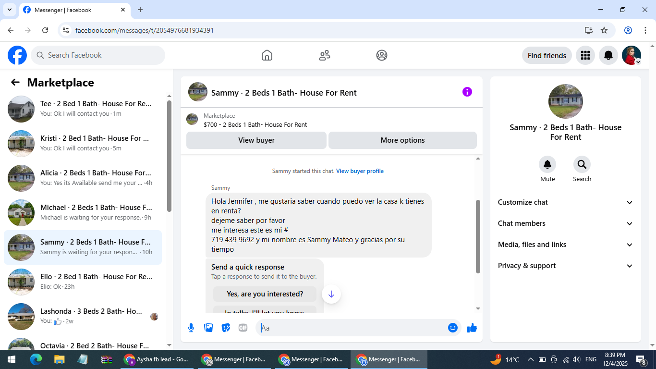Screen dimensions: 656x369
Task: Open Friends icon in top navigation
Action: tap(325, 55)
